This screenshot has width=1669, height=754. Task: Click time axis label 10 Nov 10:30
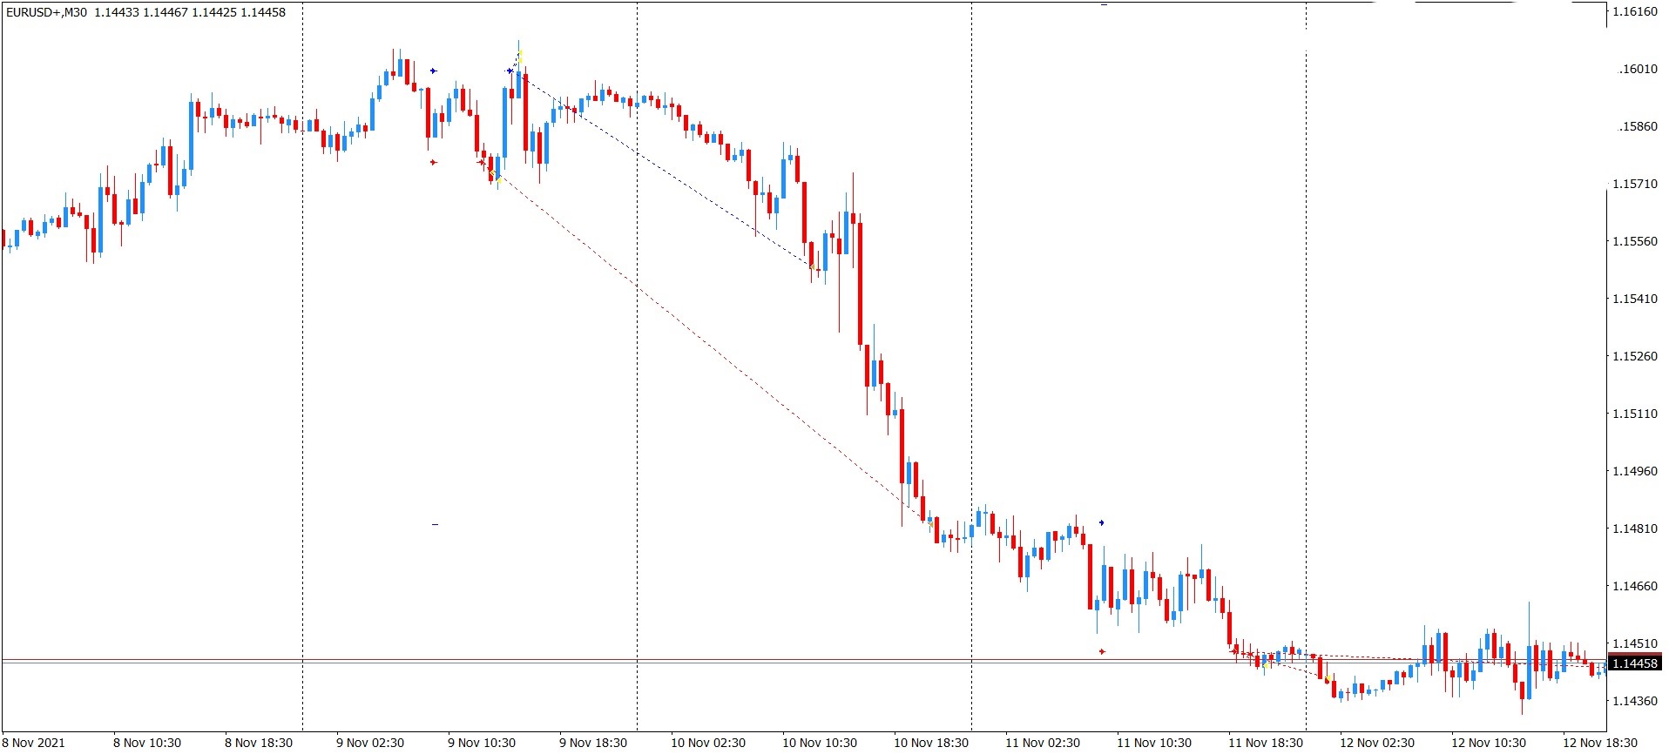[x=820, y=743]
